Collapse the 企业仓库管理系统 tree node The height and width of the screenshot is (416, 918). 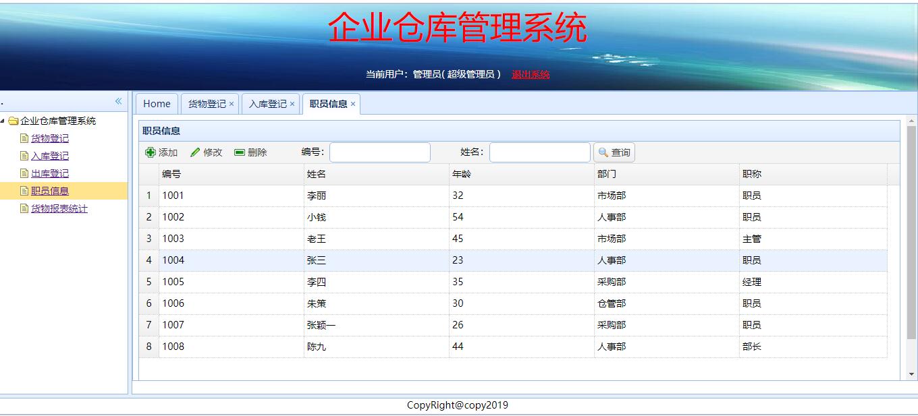3,121
